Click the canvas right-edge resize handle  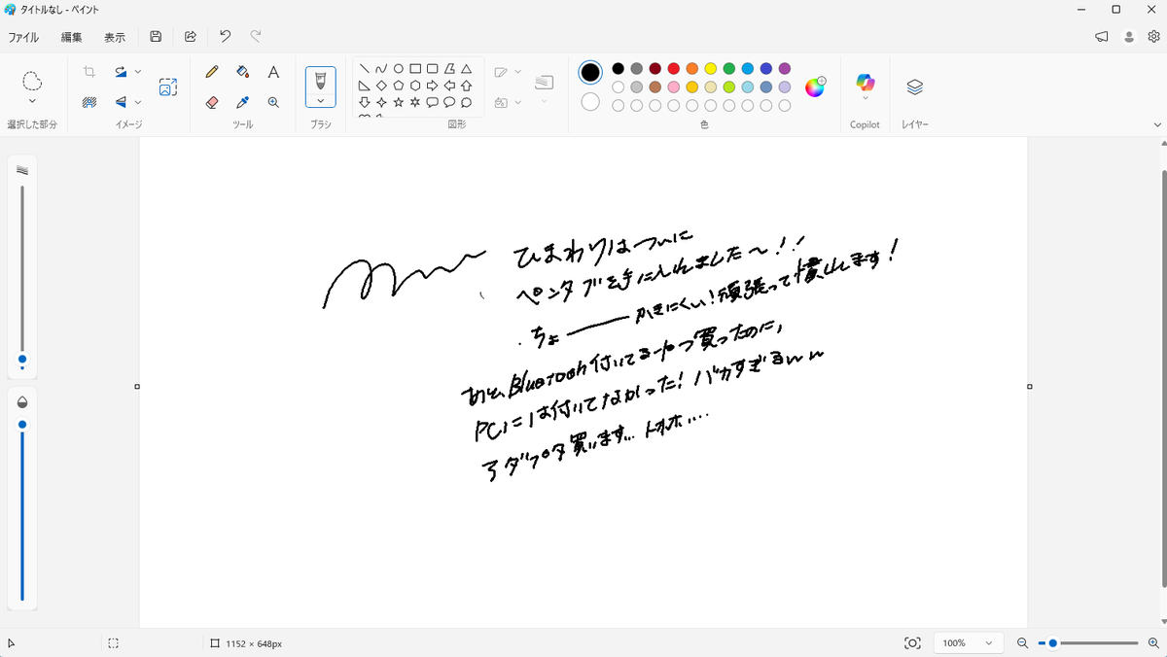tap(1030, 387)
